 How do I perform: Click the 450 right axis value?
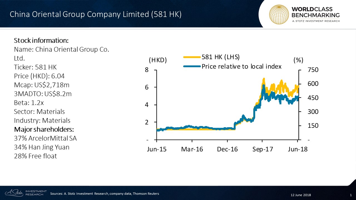[x=313, y=98]
